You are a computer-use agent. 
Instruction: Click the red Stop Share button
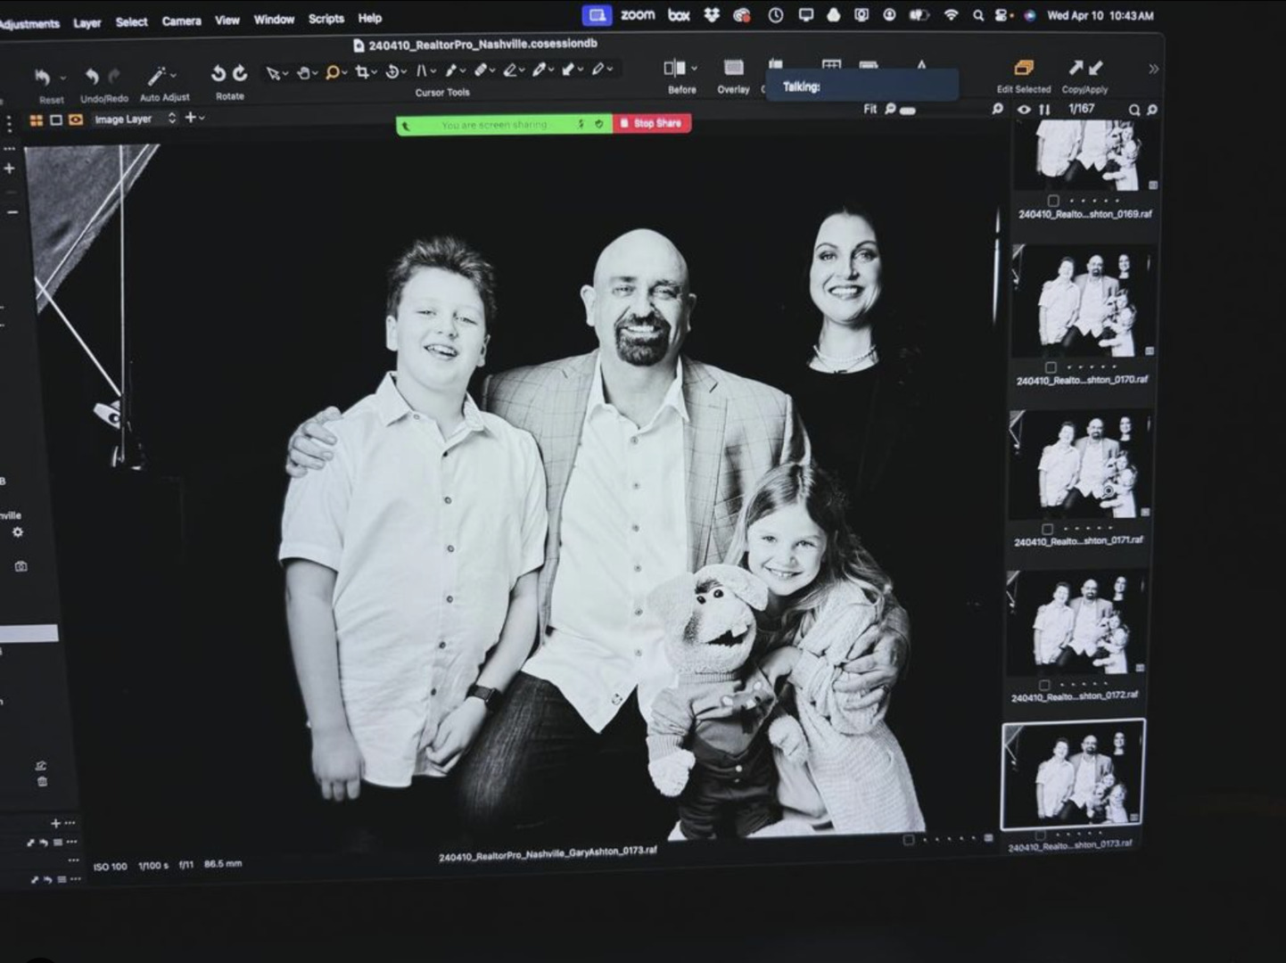point(651,124)
